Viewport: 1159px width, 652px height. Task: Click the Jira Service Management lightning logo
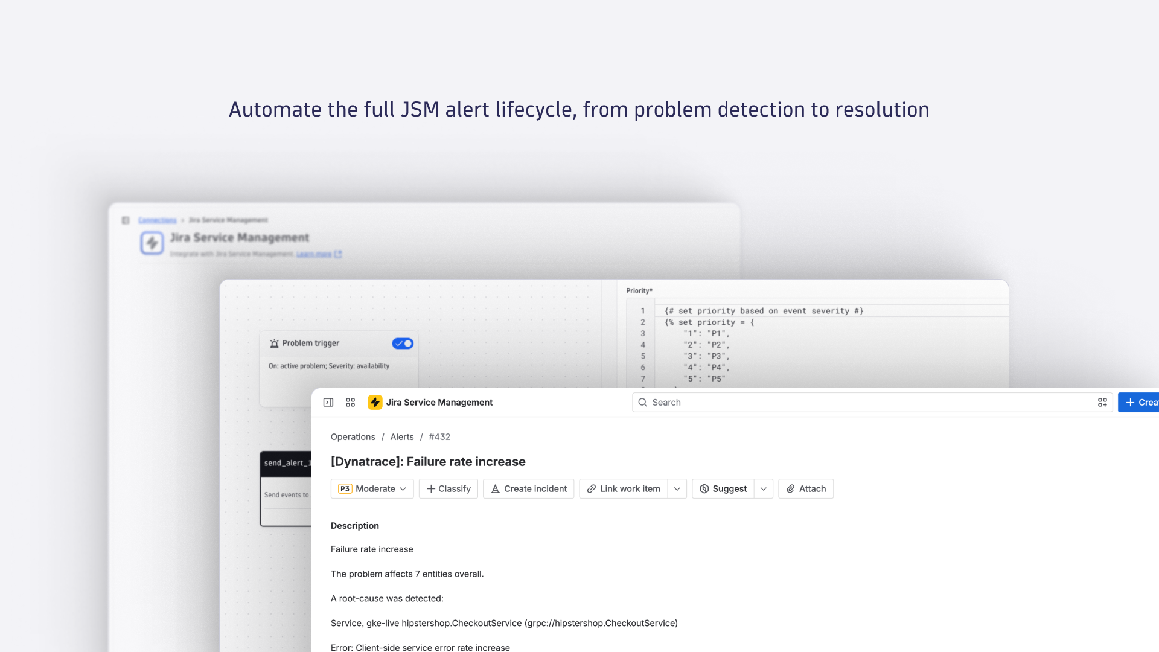(375, 403)
